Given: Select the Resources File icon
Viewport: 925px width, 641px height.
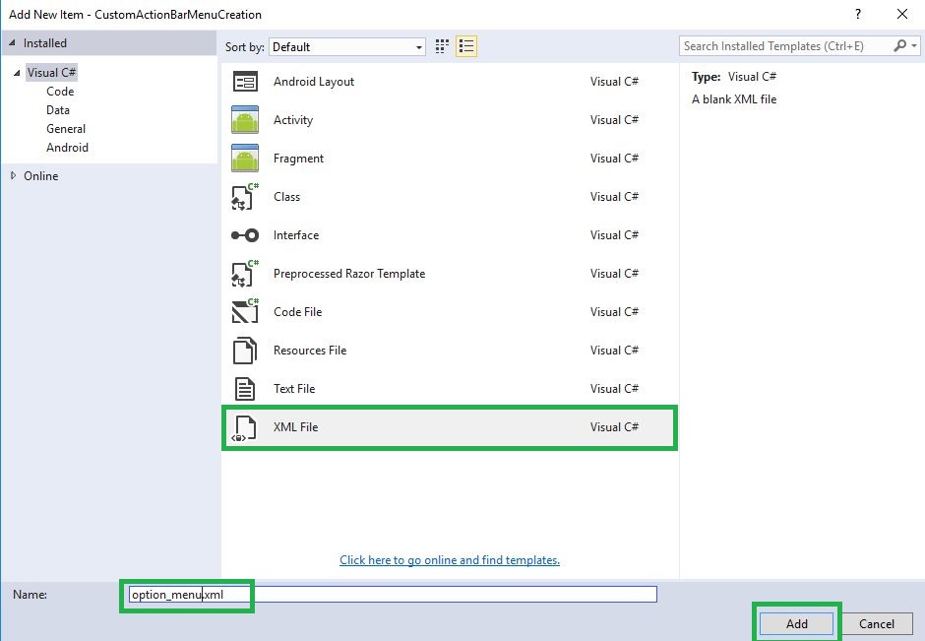Looking at the screenshot, I should pyautogui.click(x=245, y=351).
